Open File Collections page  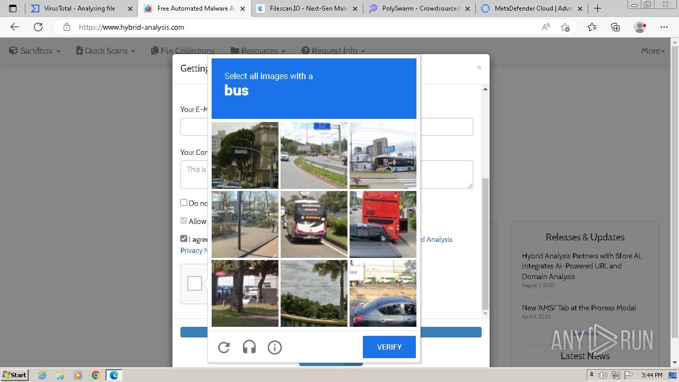(x=183, y=51)
